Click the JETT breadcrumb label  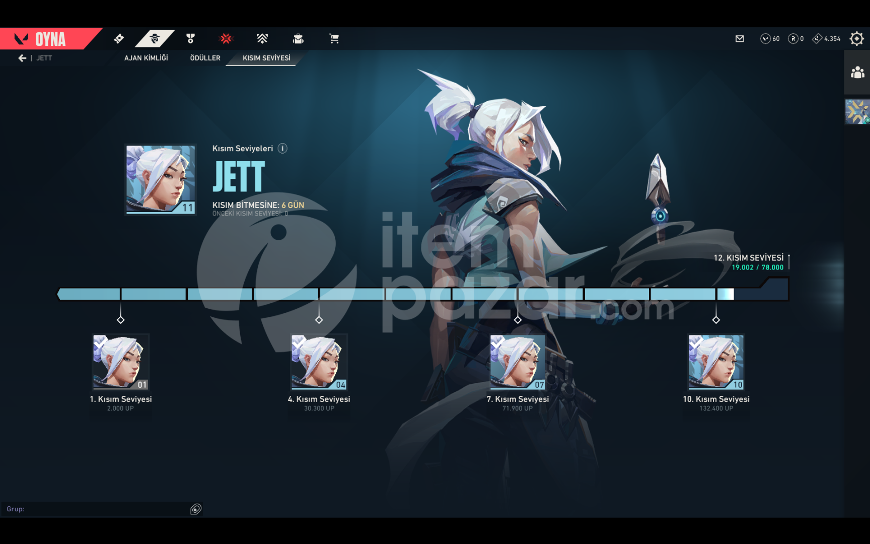(44, 58)
